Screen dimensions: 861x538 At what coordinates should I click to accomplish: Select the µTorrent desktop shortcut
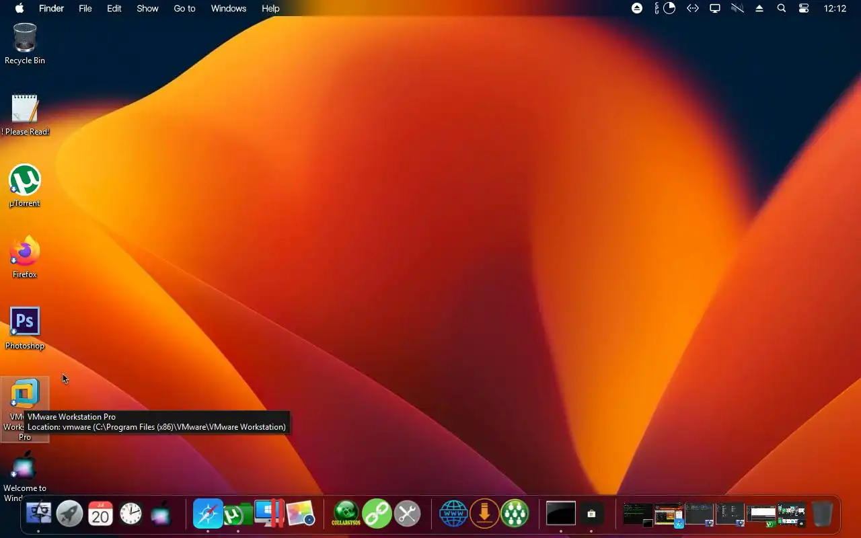point(25,186)
